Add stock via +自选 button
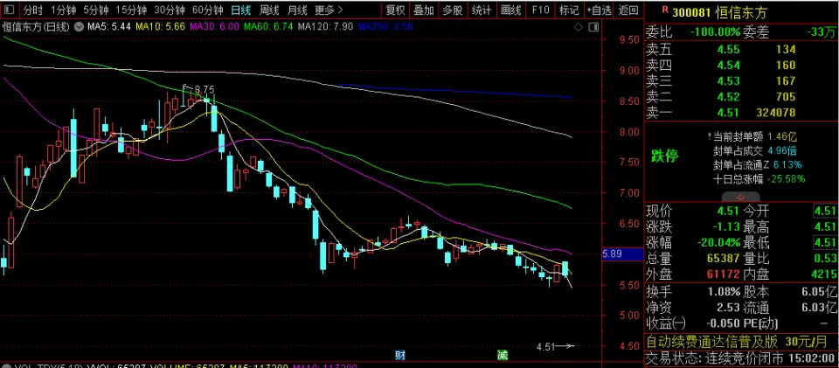Image resolution: width=839 pixels, height=368 pixels. (x=599, y=10)
